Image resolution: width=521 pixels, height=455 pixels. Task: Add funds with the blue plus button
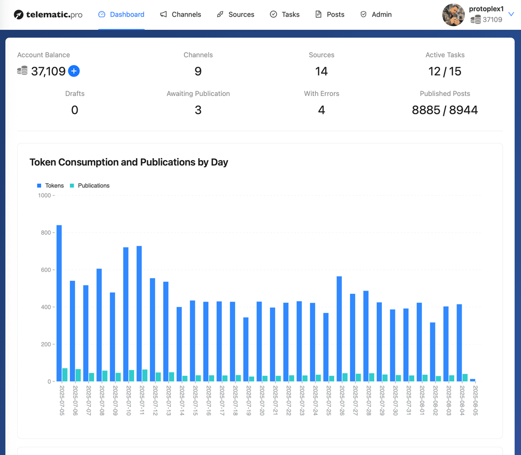74,71
